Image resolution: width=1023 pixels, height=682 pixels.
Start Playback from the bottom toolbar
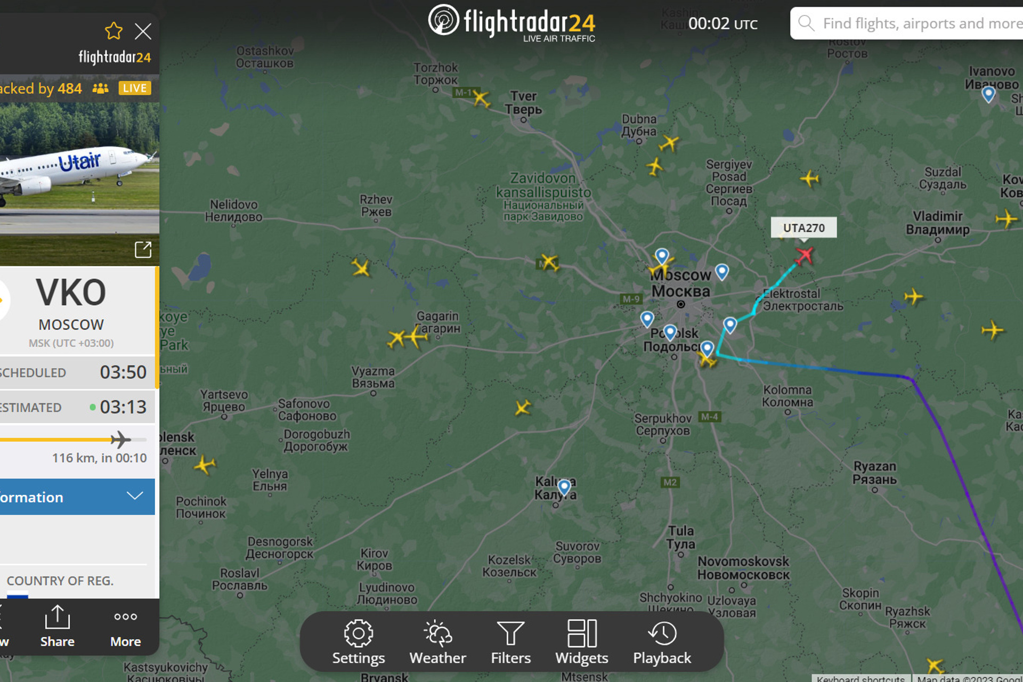[x=662, y=642]
